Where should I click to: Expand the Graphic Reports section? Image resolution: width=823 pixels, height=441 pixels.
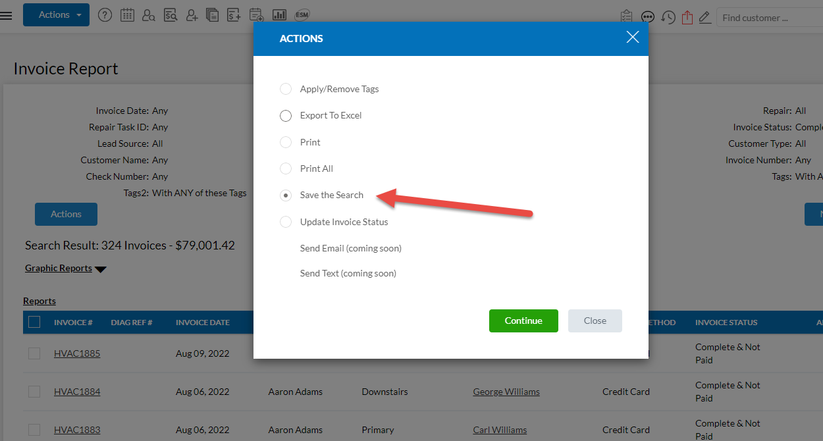point(65,269)
